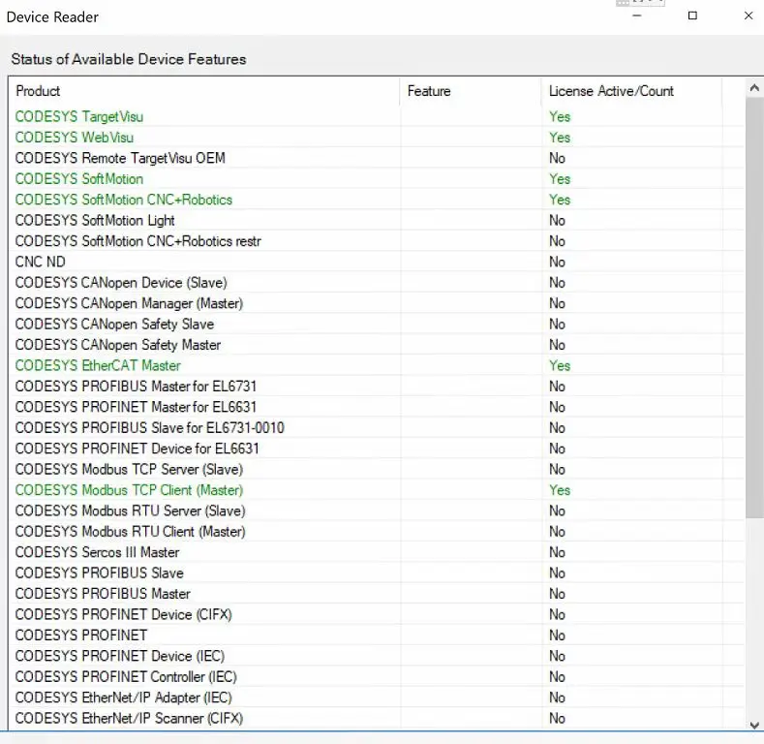Click No value for SoftMotion Light

coord(557,220)
